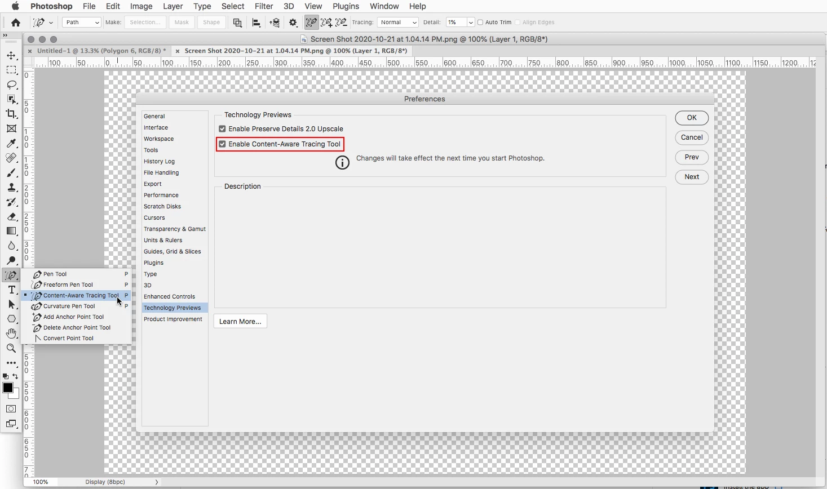Select the History Brush tool
Viewport: 827px width, 489px height.
pos(11,202)
